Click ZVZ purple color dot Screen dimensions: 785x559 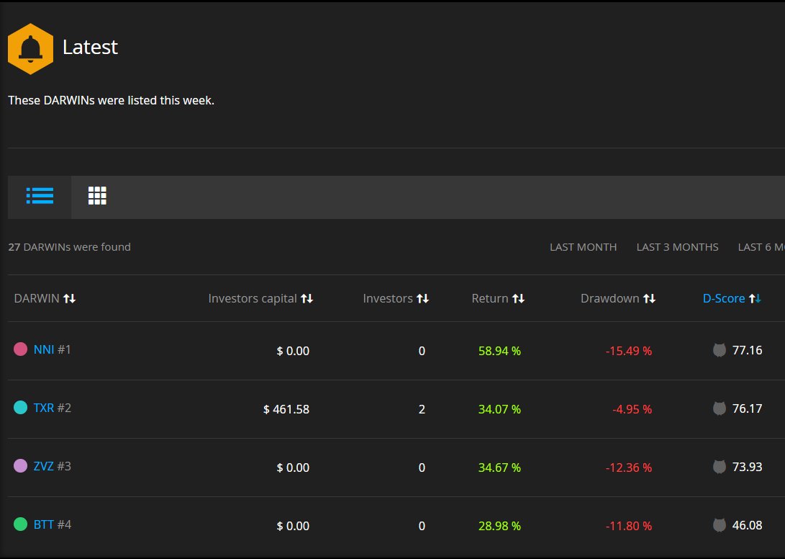click(x=21, y=466)
